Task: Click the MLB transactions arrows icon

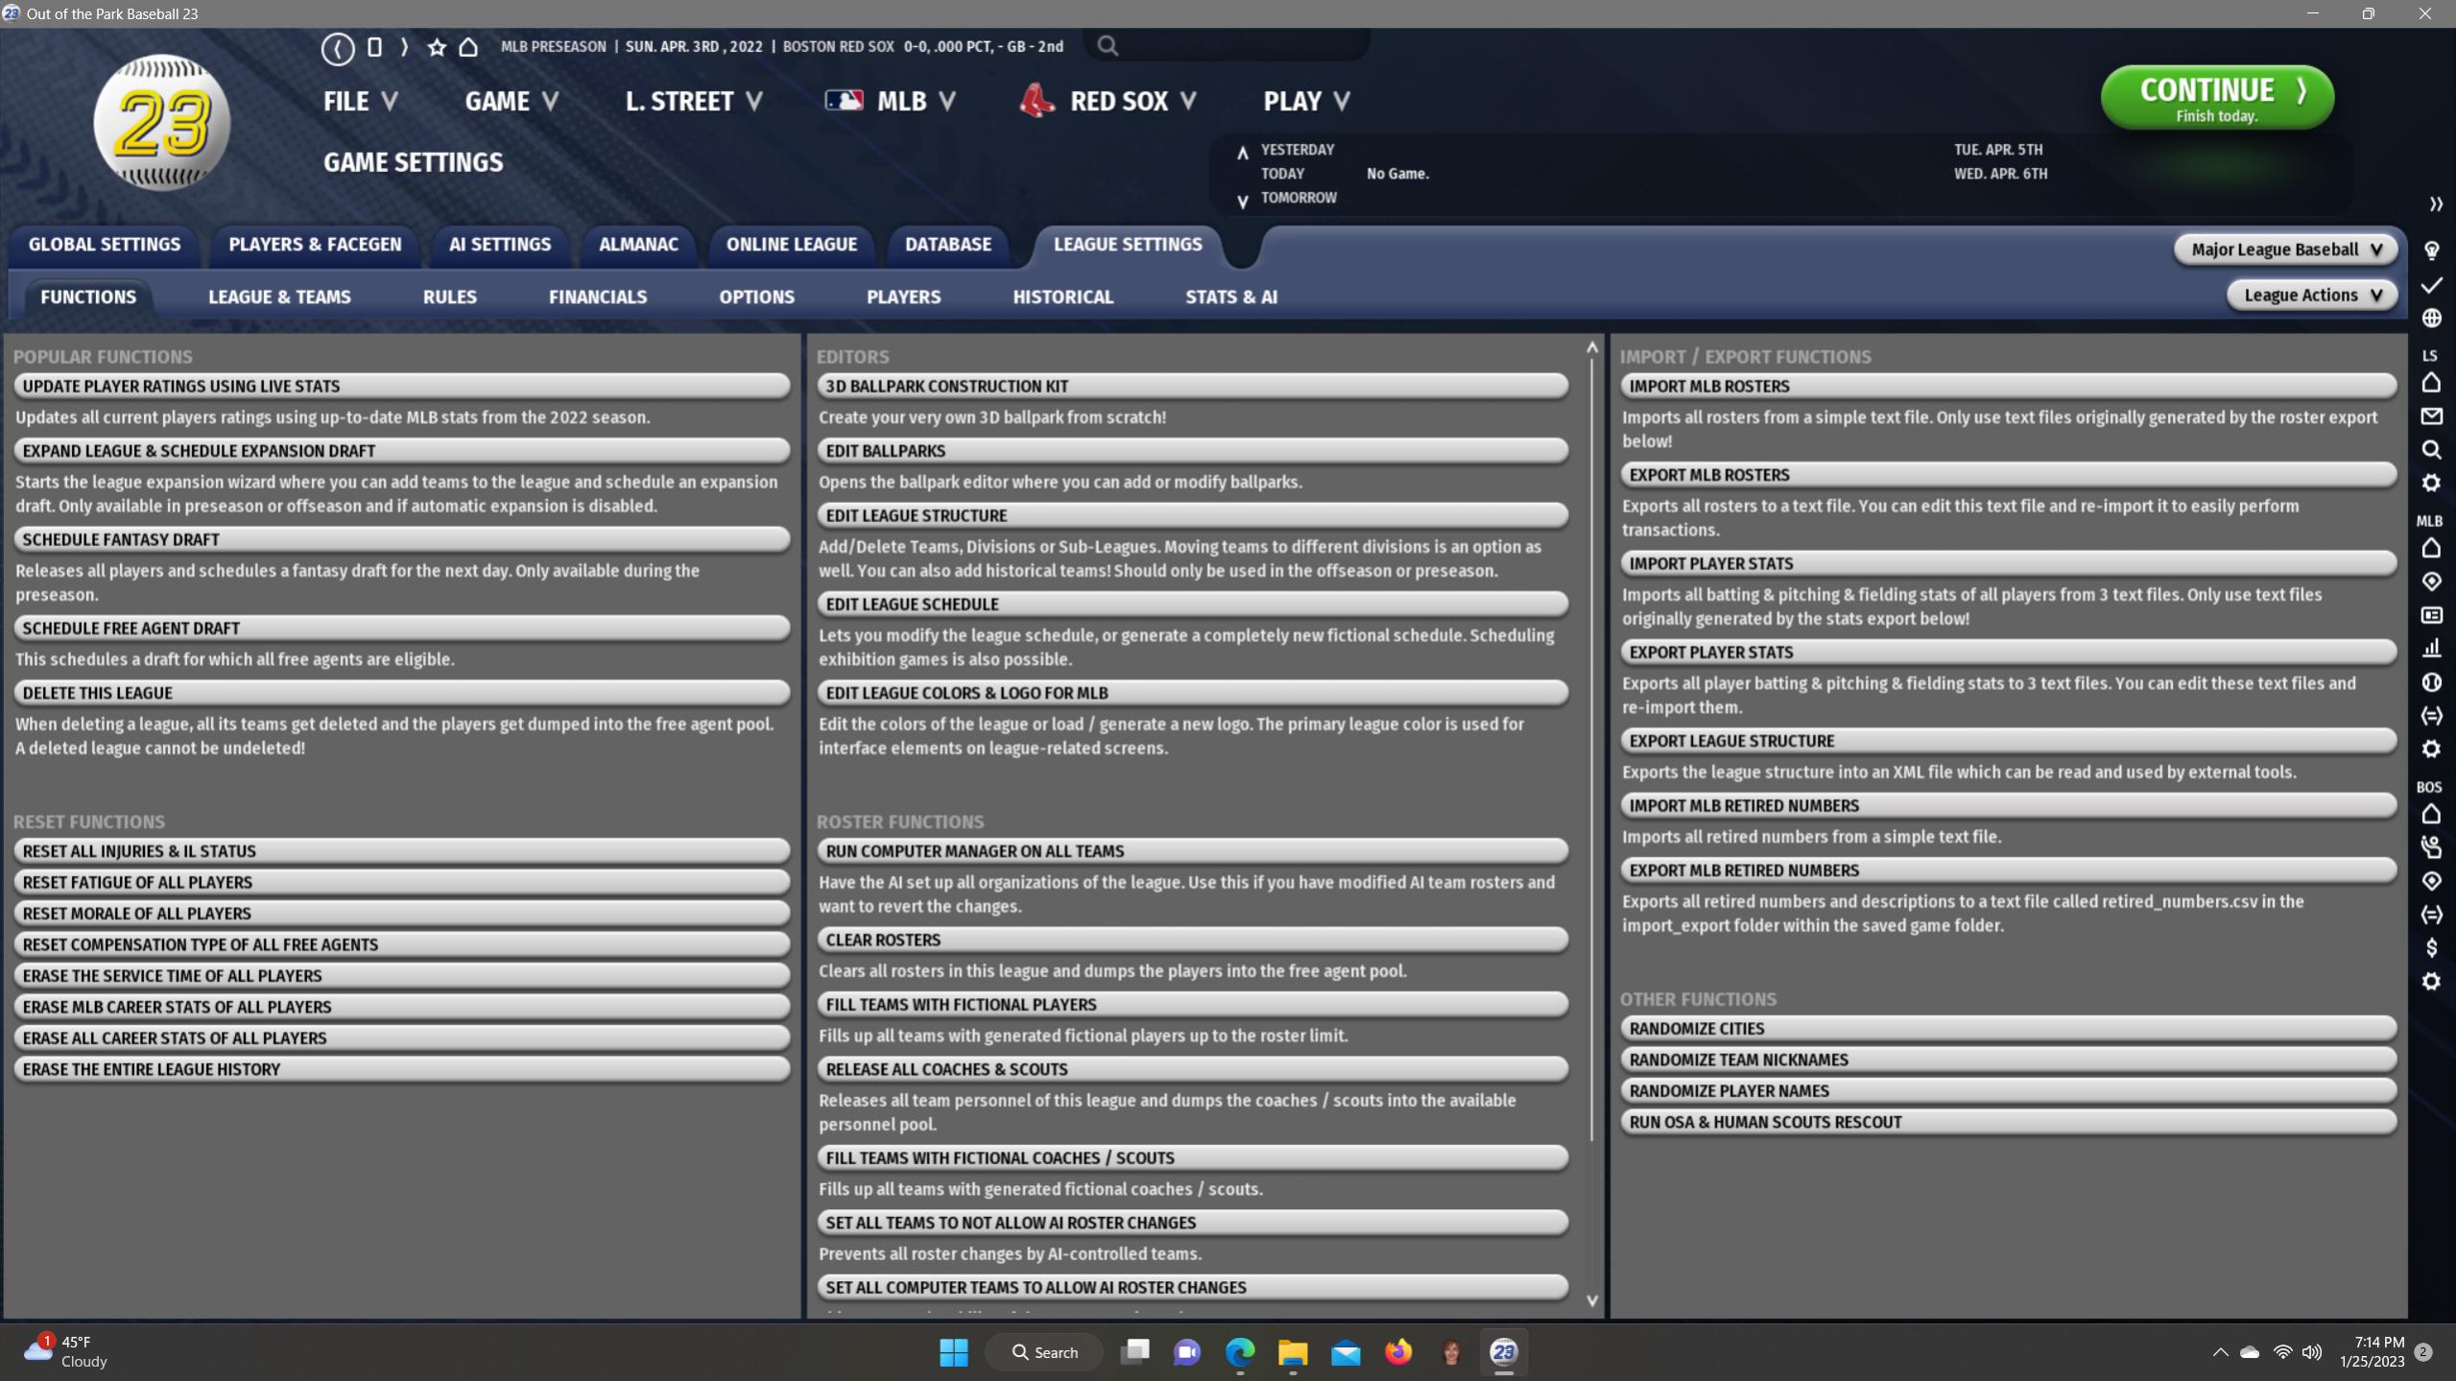Action: [2431, 716]
